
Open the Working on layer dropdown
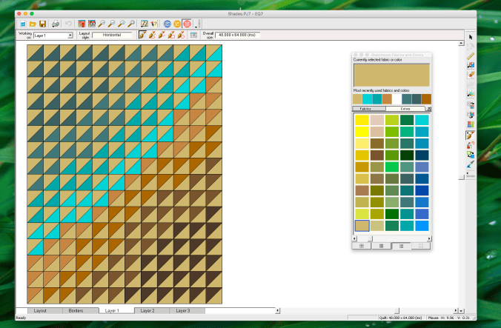70,35
